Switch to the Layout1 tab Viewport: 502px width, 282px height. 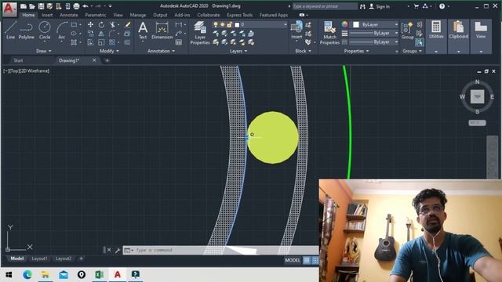point(39,258)
